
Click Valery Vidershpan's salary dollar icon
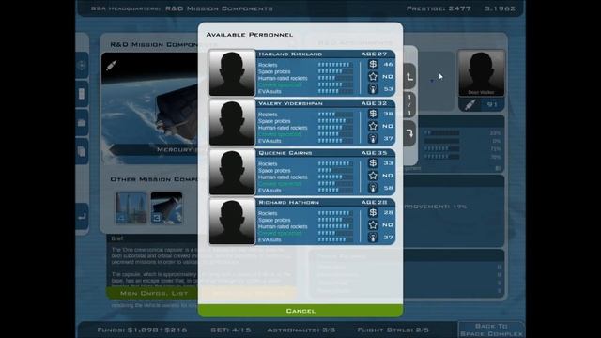(373, 114)
